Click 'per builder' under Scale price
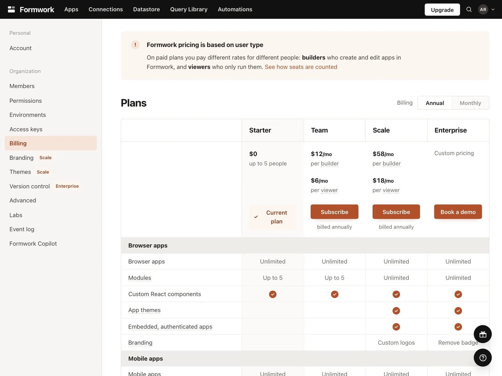Viewport: 502px width, 376px height. (387, 164)
